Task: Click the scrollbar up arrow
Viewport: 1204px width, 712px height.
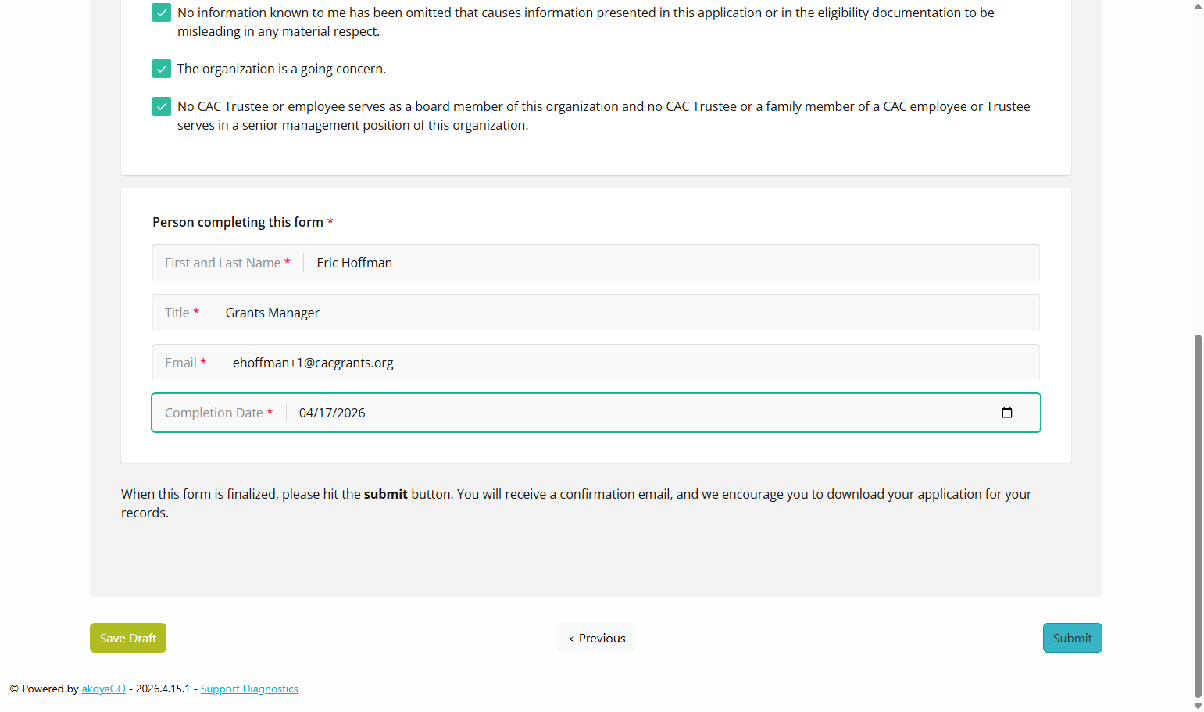Action: pyautogui.click(x=1198, y=6)
